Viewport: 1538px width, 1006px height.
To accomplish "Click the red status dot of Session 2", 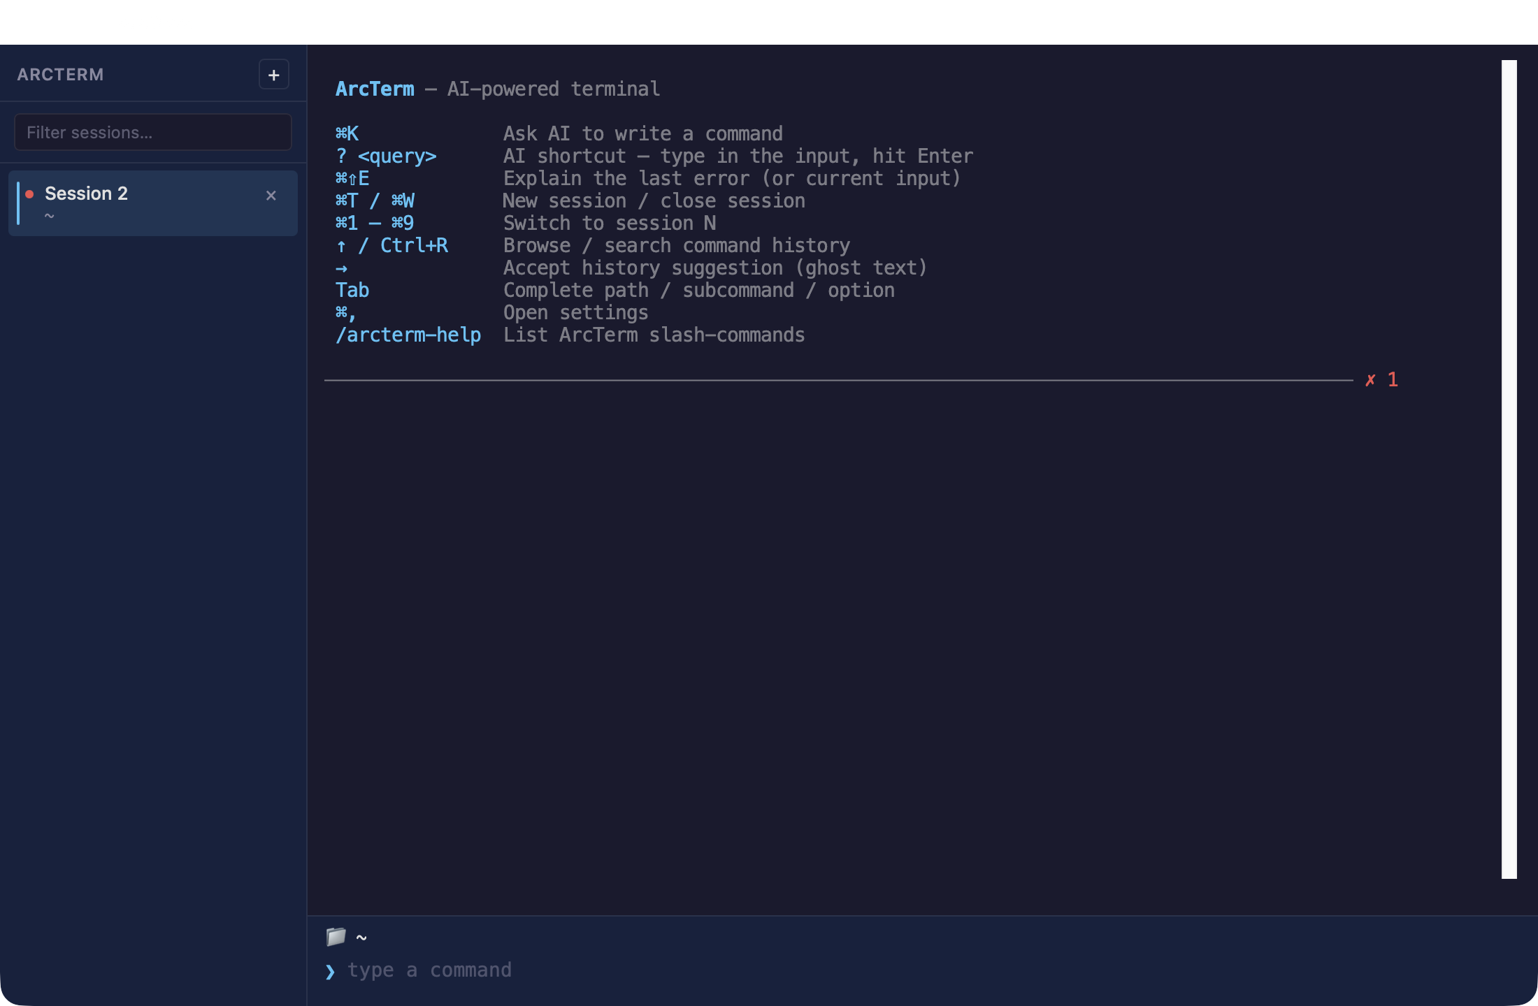I will tap(29, 194).
